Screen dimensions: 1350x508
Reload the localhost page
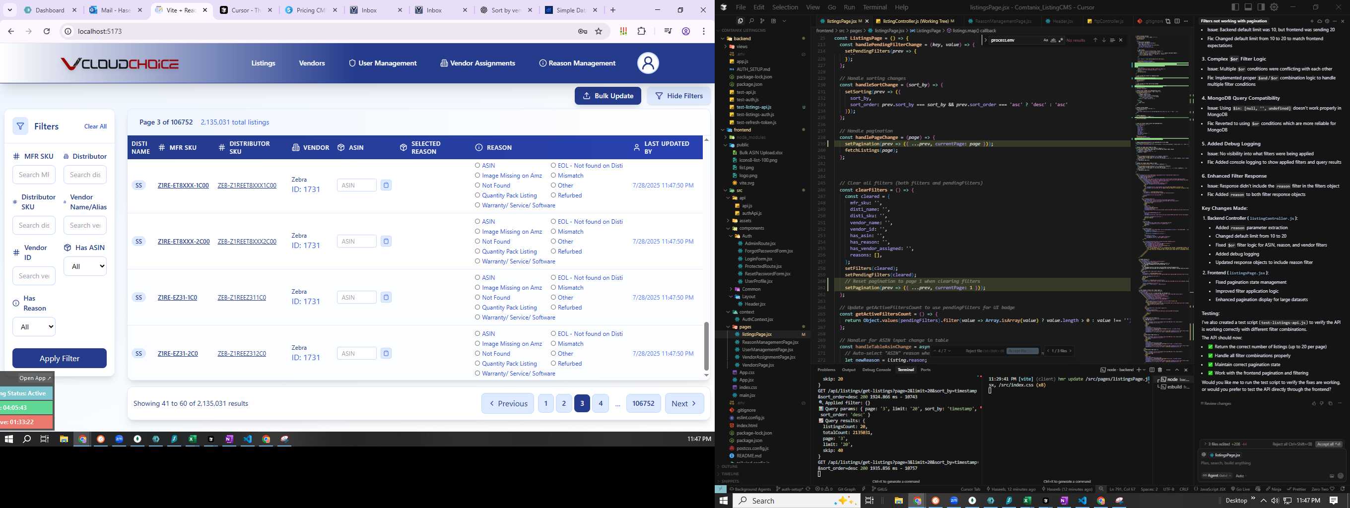pos(47,31)
